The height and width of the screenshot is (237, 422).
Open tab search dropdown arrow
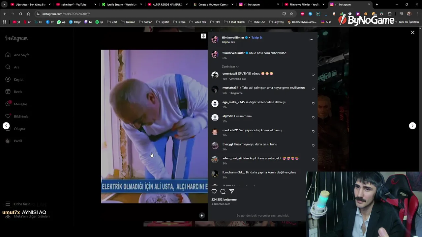[4, 5]
